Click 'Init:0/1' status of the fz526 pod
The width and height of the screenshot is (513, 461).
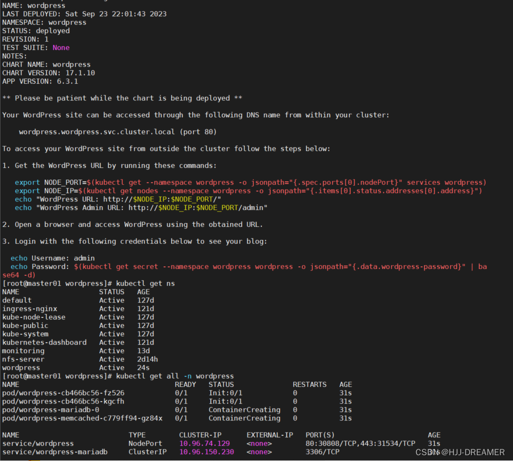(x=225, y=393)
